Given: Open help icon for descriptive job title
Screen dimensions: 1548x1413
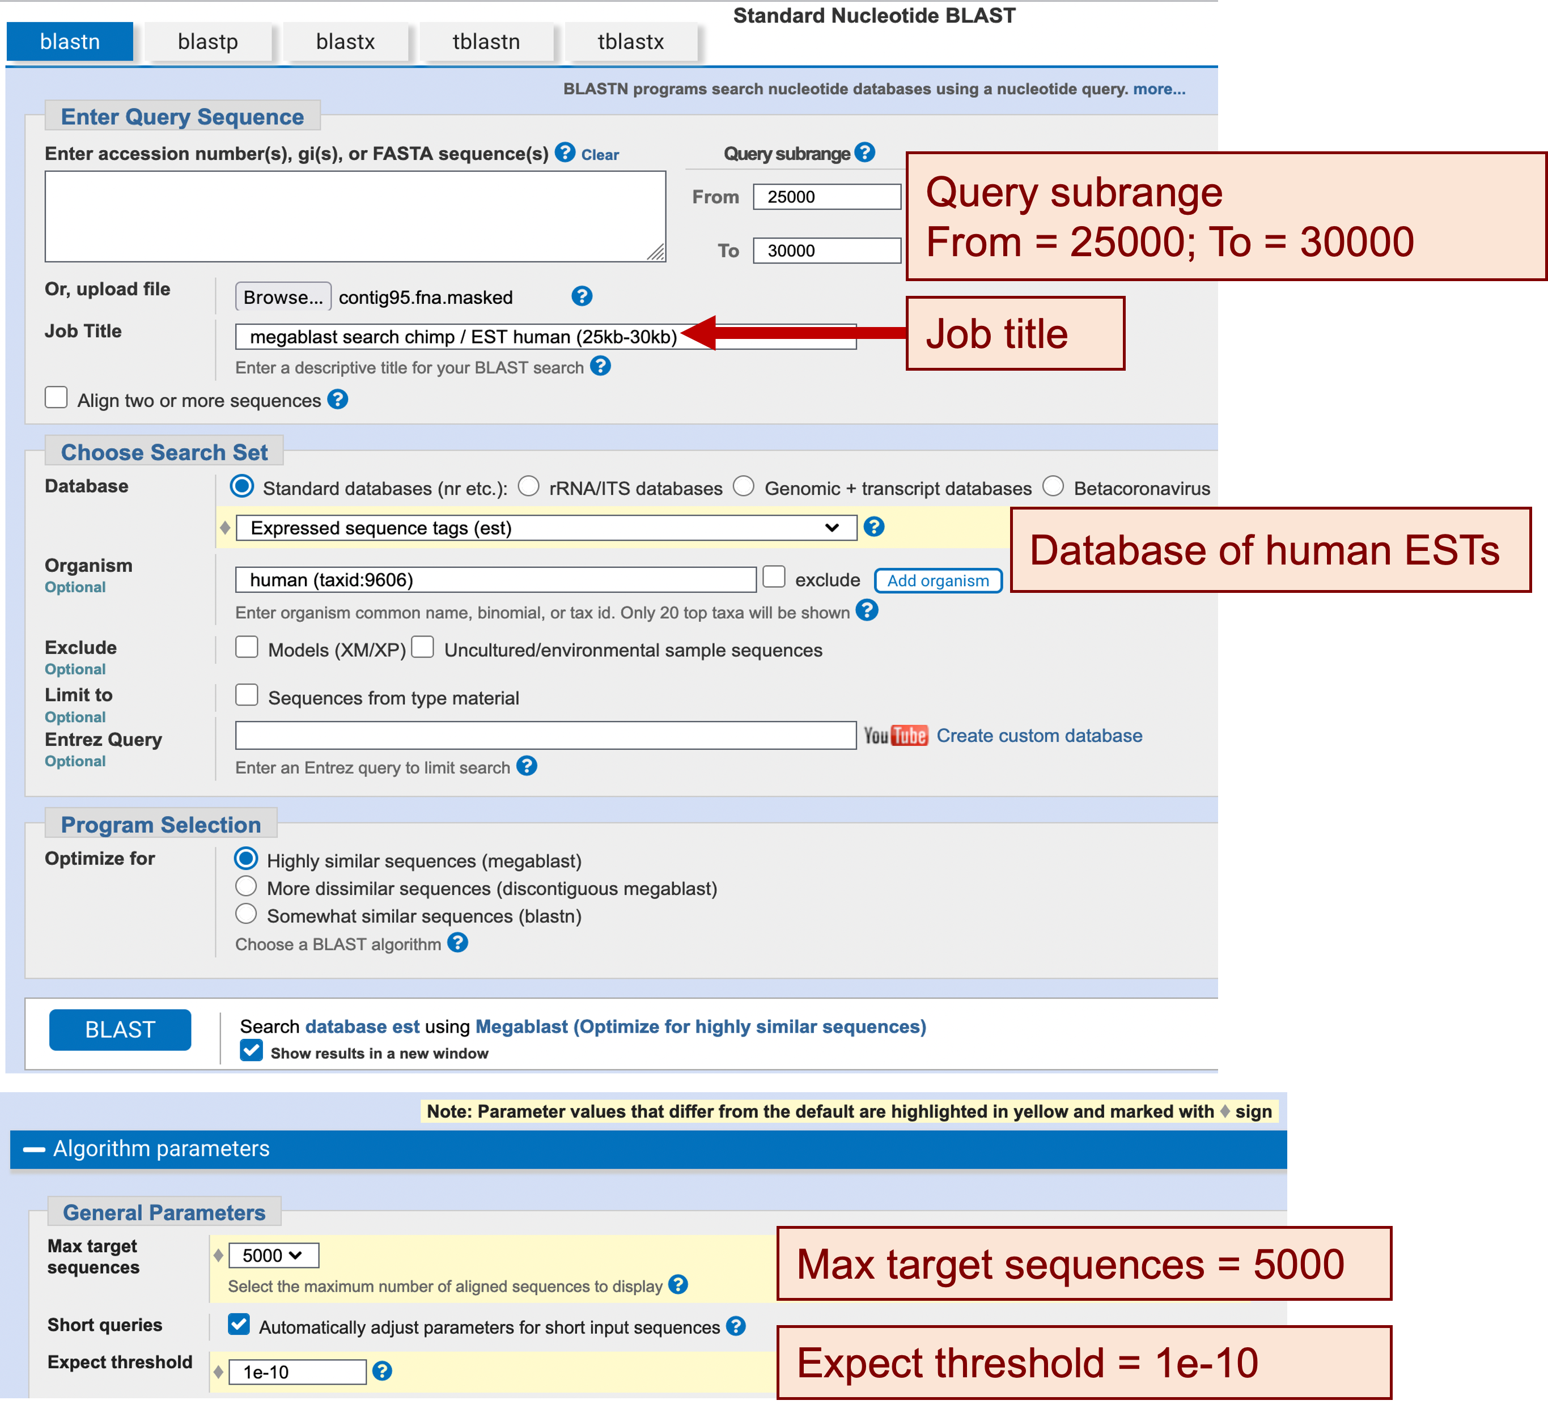Looking at the screenshot, I should point(600,366).
